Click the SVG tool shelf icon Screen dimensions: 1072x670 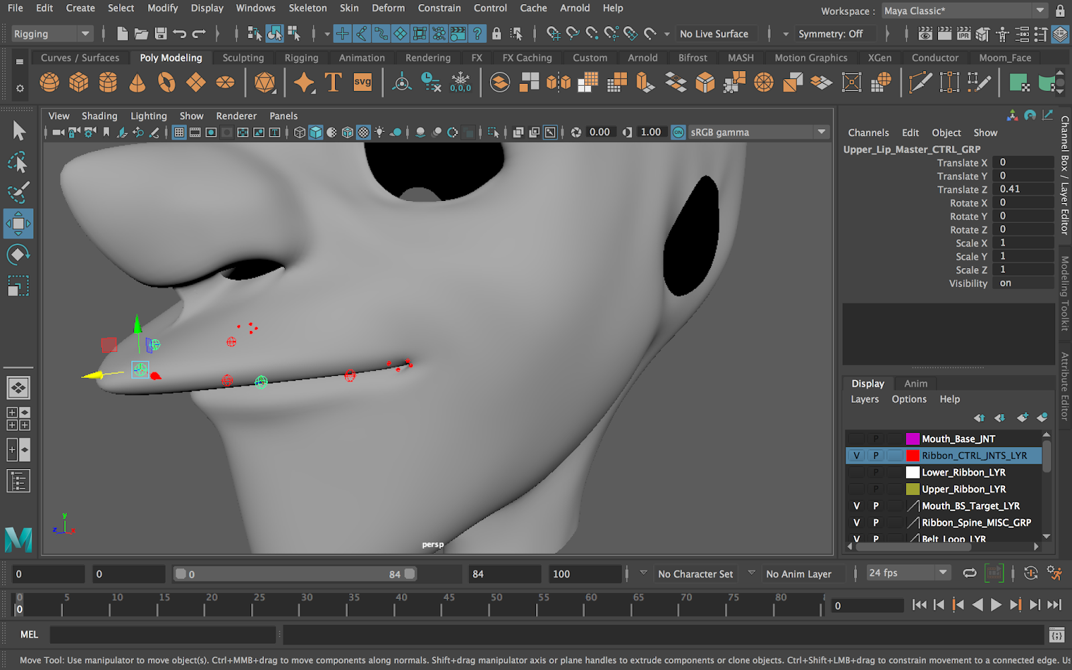[x=362, y=82]
